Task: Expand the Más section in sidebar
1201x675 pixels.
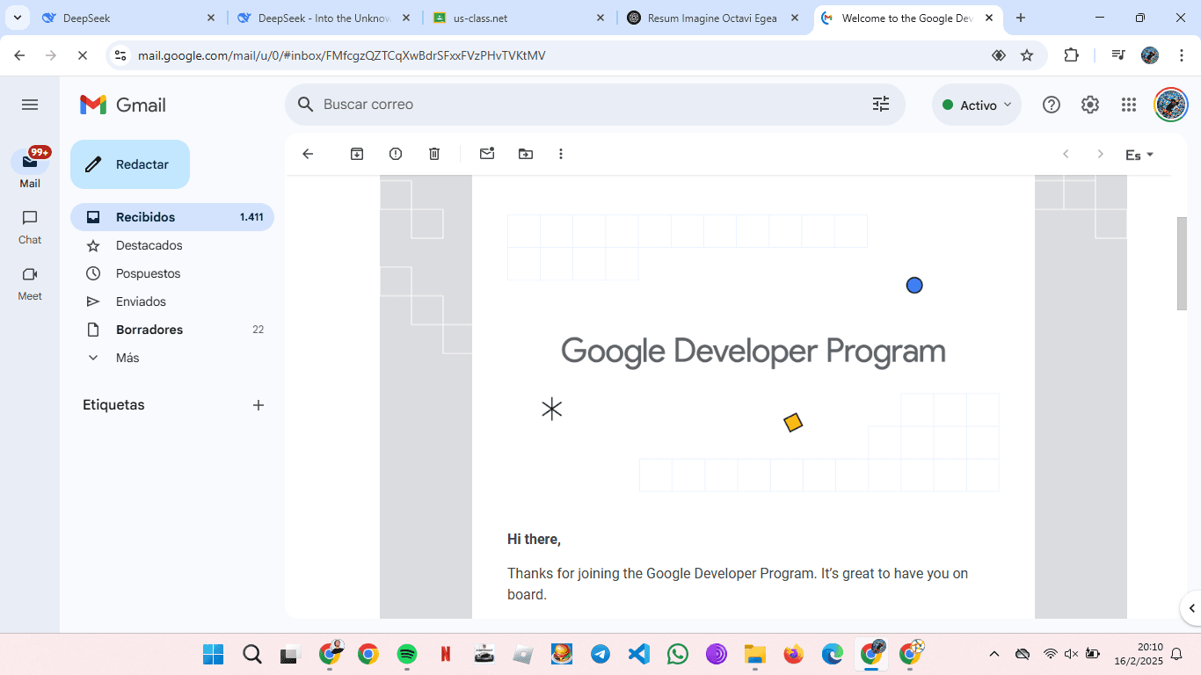Action: (x=127, y=358)
